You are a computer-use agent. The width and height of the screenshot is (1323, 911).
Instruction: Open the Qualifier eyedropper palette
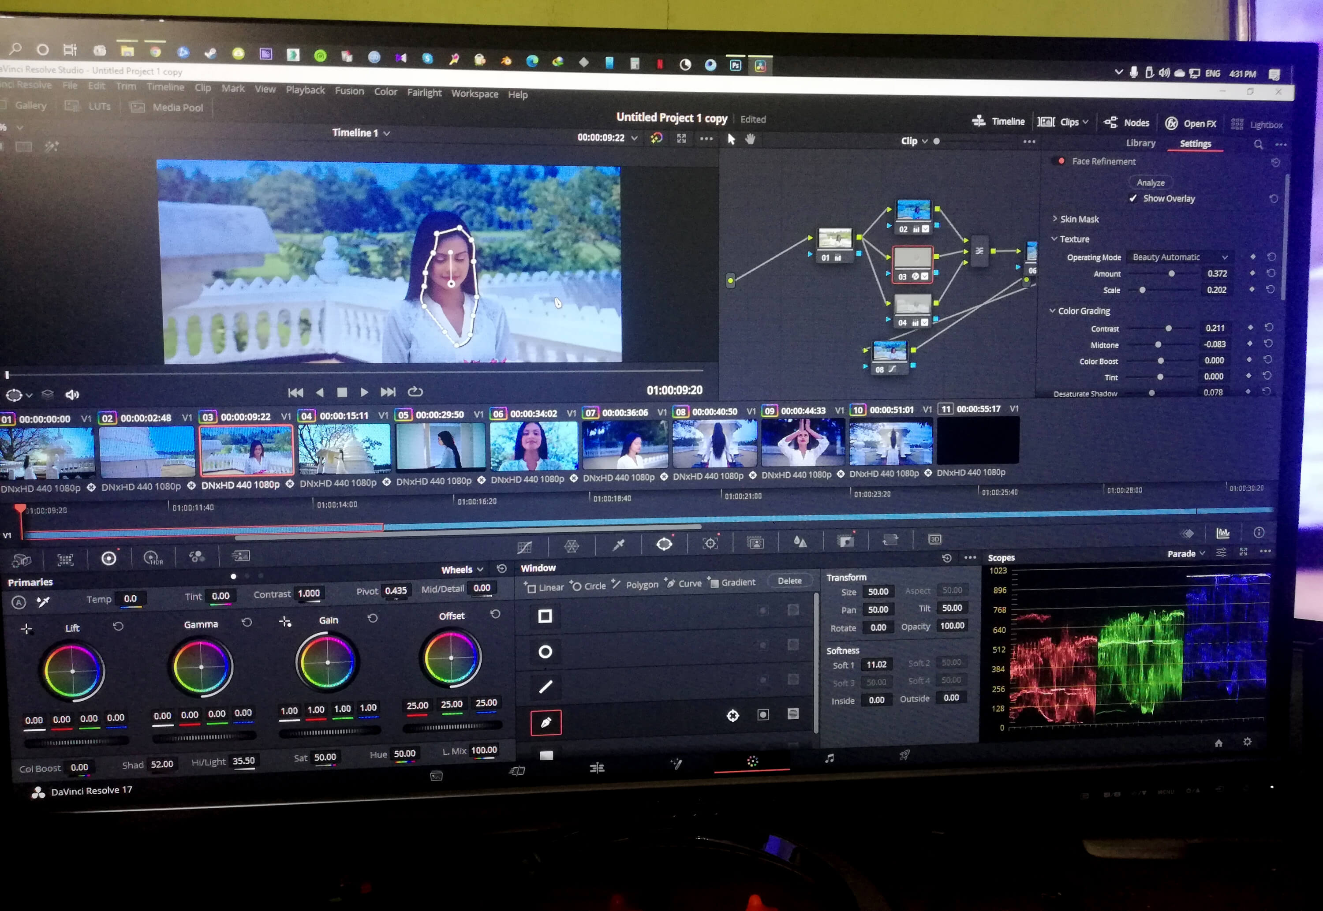click(x=618, y=545)
